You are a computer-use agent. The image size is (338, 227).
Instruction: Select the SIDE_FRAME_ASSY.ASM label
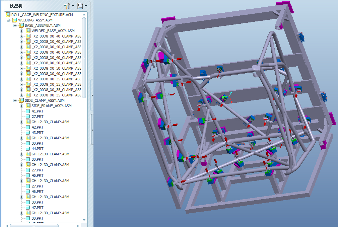point(52,106)
